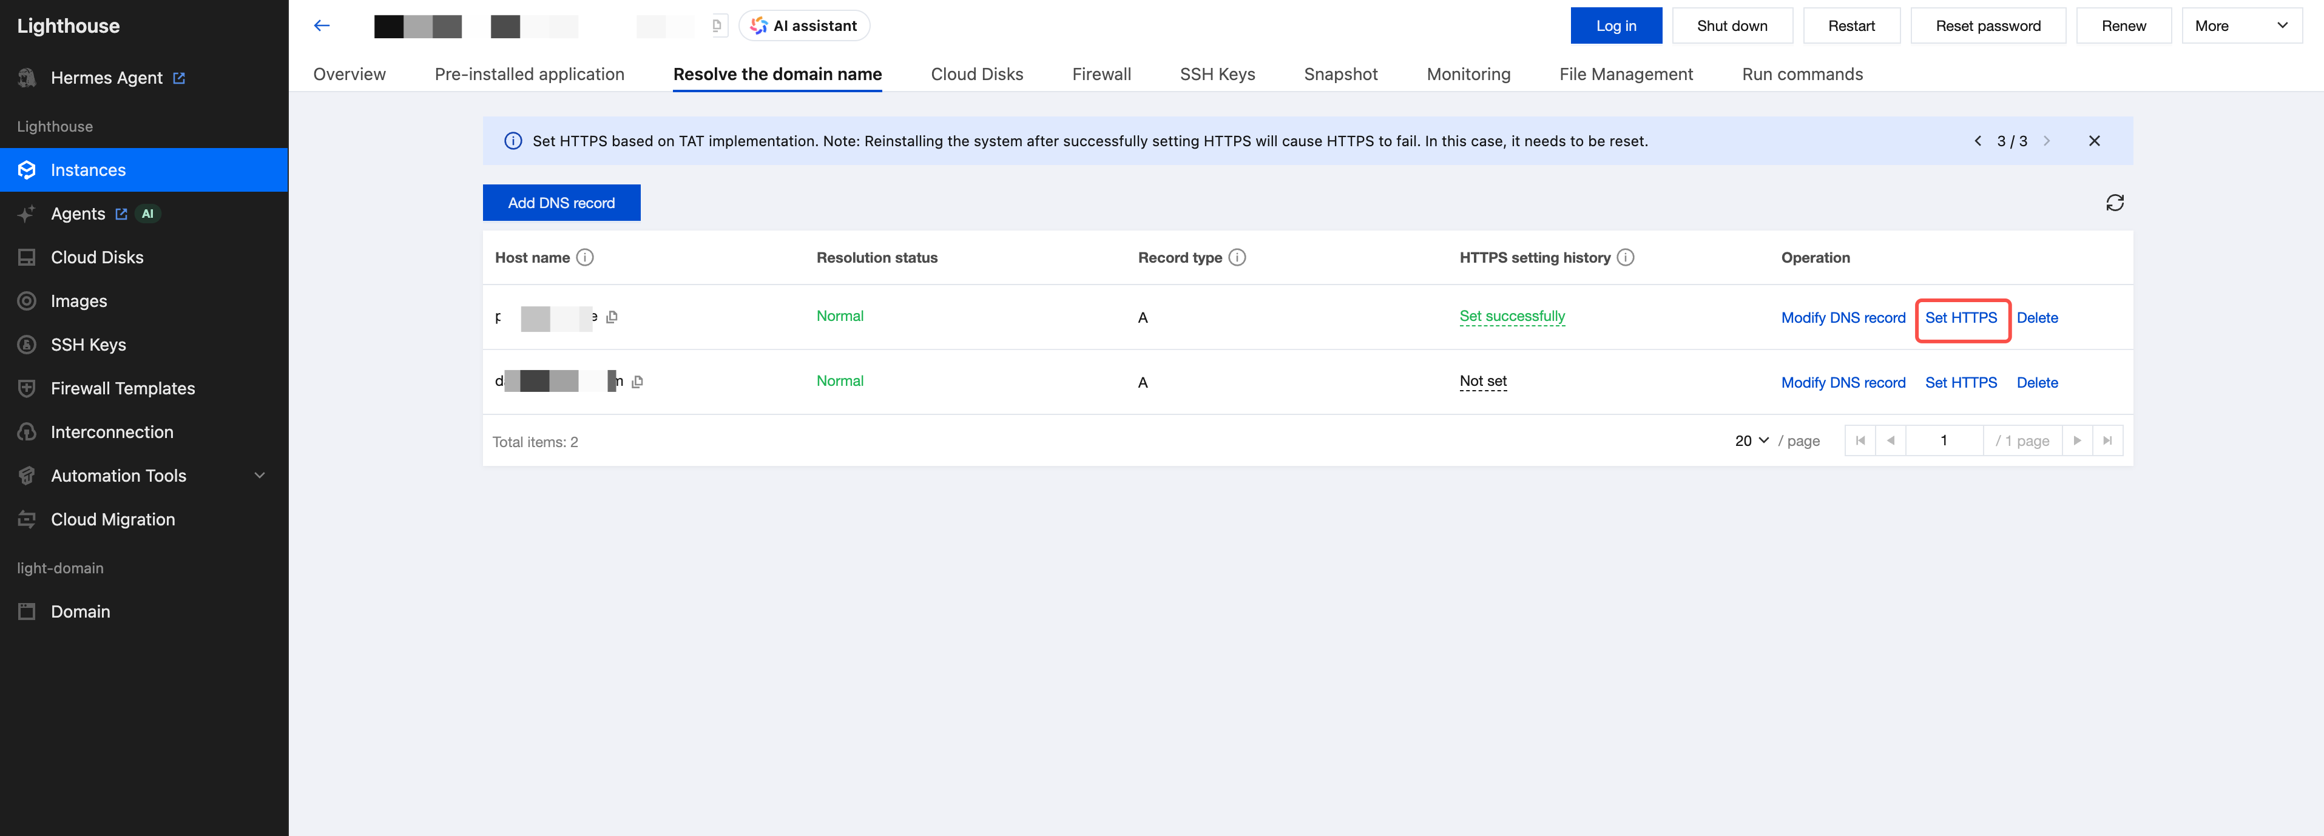
Task: Refresh the DNS record list
Action: coord(2115,203)
